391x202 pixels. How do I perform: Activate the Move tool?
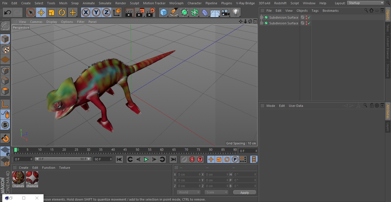pos(41,12)
